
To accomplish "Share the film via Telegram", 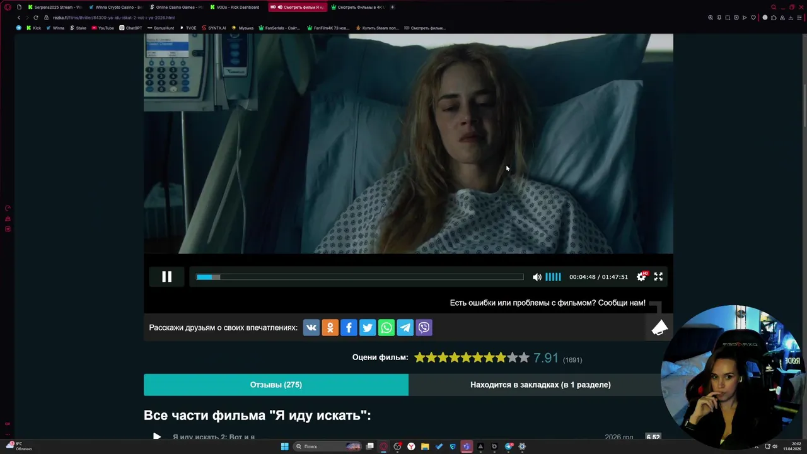I will click(405, 327).
